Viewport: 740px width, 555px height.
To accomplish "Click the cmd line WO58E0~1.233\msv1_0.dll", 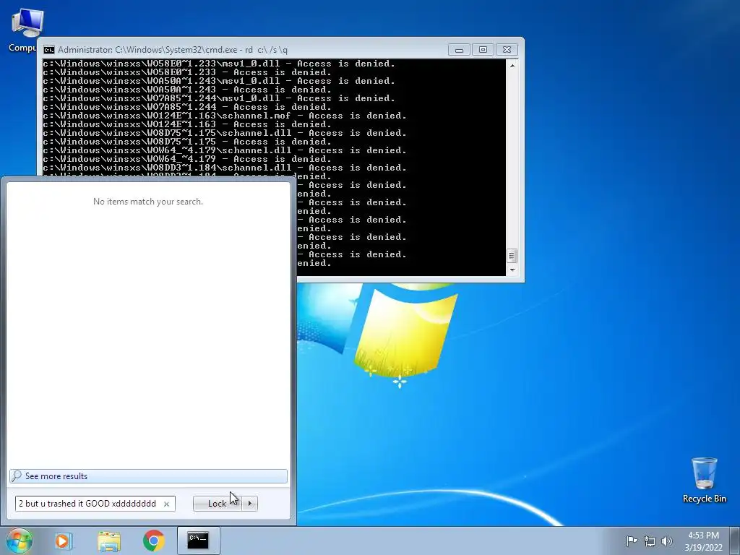I will pyautogui.click(x=219, y=64).
